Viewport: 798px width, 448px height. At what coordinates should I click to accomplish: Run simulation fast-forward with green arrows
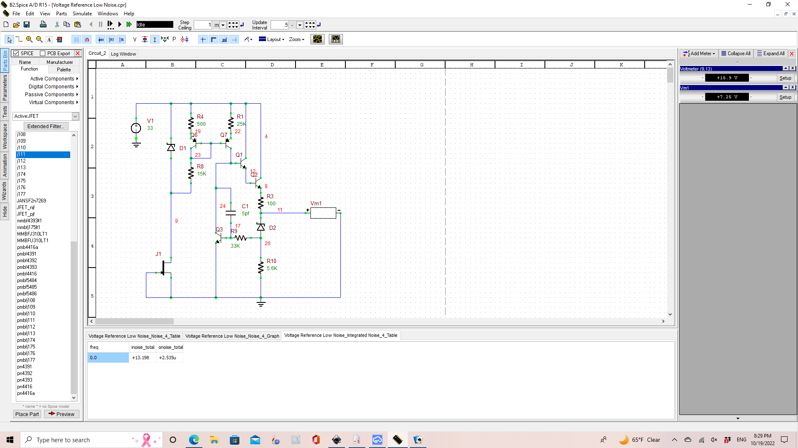tap(129, 25)
